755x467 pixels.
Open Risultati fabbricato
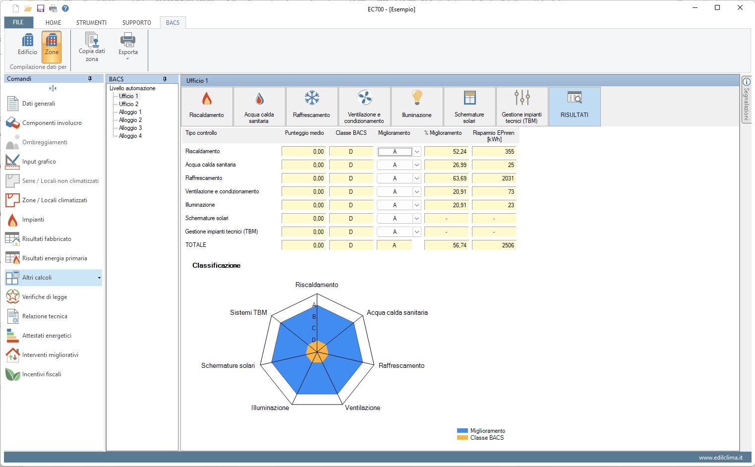53,239
